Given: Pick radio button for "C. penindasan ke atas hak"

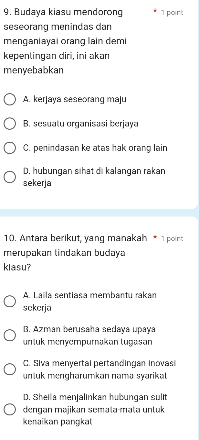Looking at the screenshot, I should 10,148.
